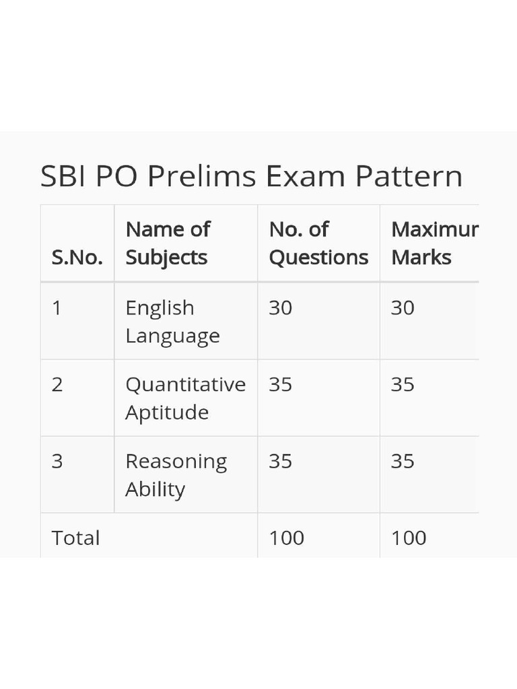Screen dimensions: 517x689
Task: Select Quantitative Aptitude question count 35
Action: [281, 385]
